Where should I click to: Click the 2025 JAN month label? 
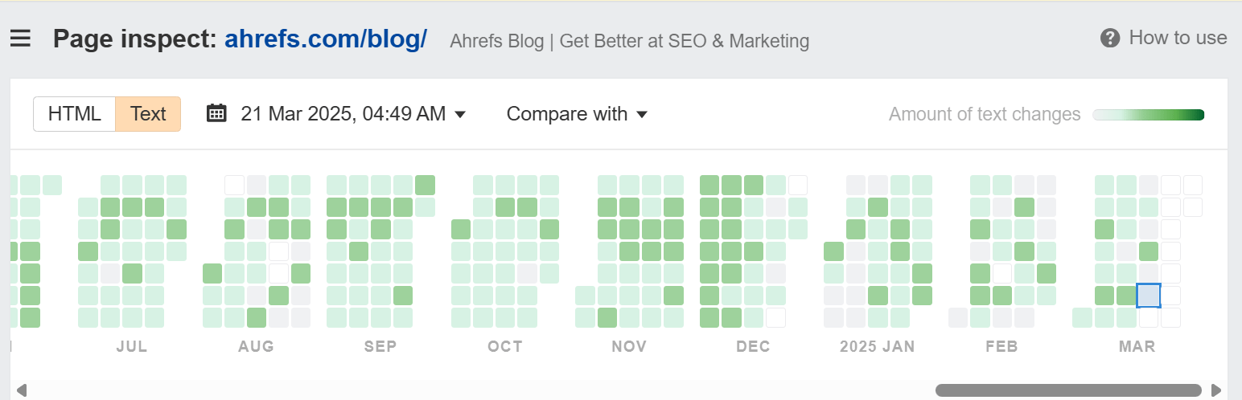[877, 347]
